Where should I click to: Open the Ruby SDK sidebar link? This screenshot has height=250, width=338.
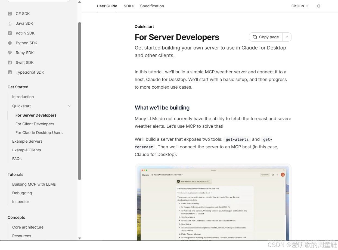point(25,53)
